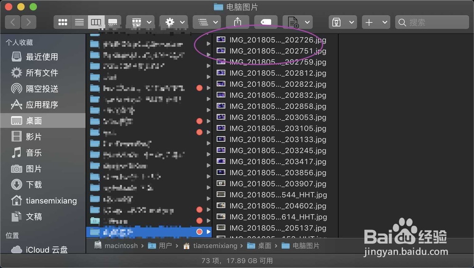Select file IMG_201805..._203133.jpg

coord(275,139)
